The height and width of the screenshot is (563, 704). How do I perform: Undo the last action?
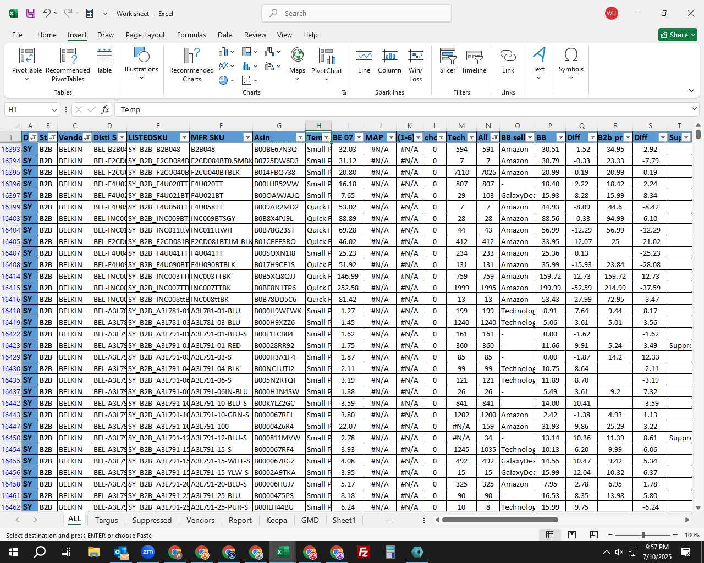point(46,13)
